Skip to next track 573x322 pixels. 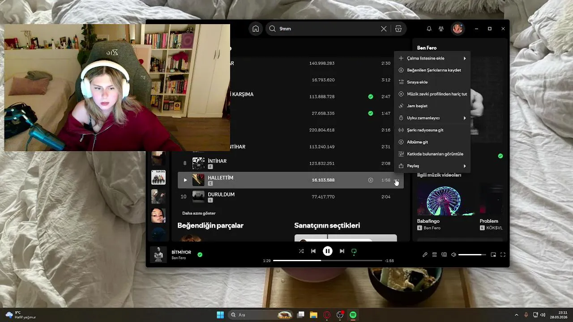click(x=342, y=251)
